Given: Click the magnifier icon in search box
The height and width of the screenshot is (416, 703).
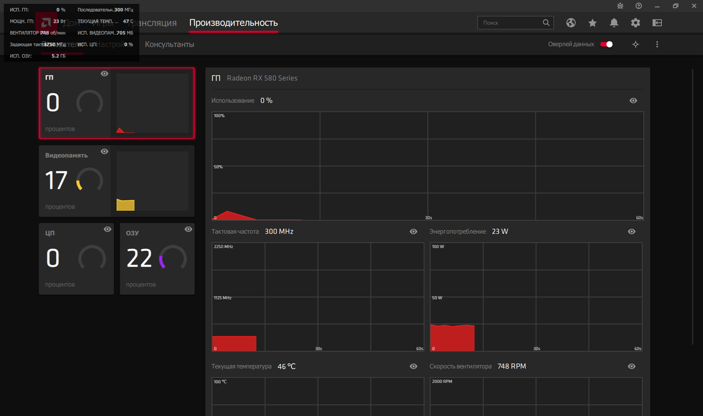Looking at the screenshot, I should click(546, 23).
